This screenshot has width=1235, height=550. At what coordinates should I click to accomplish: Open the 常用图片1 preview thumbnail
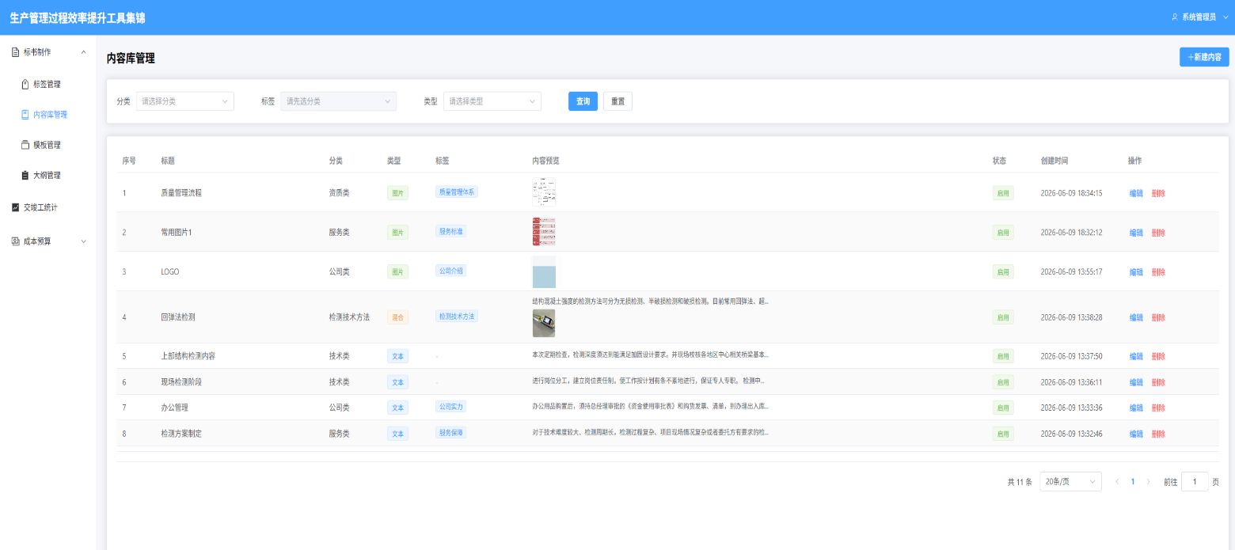tap(544, 232)
